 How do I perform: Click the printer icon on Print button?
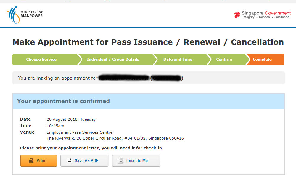[31, 161]
